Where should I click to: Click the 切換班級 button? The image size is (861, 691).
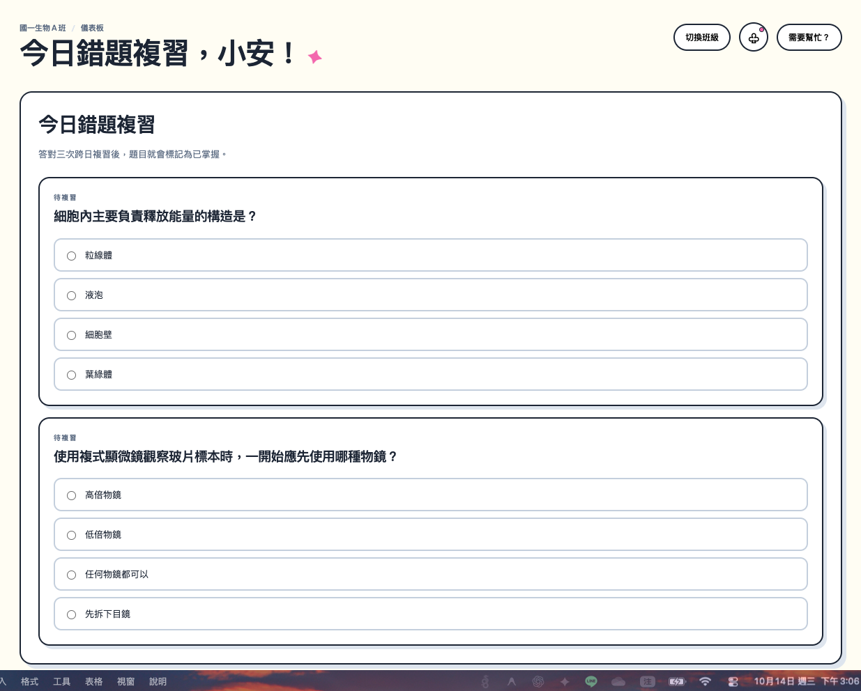point(702,38)
